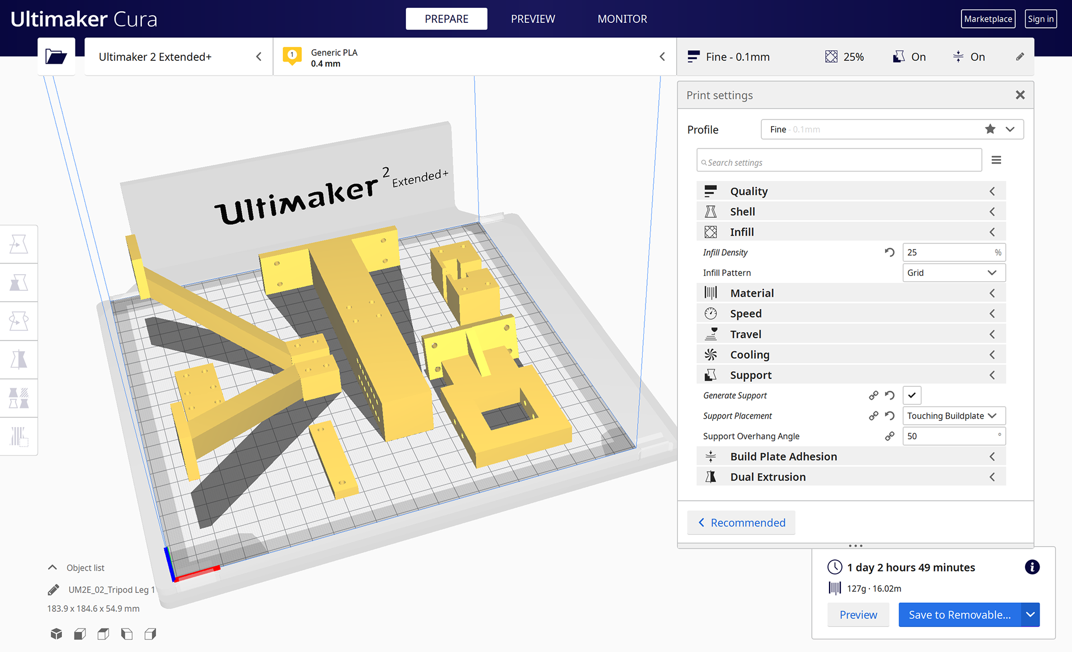Open the Infill Pattern Grid dropdown
The image size is (1072, 652).
[x=954, y=272]
